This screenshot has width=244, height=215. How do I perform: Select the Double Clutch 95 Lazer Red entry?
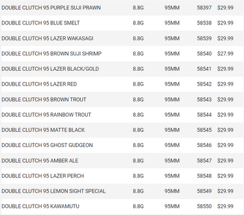tap(39, 84)
